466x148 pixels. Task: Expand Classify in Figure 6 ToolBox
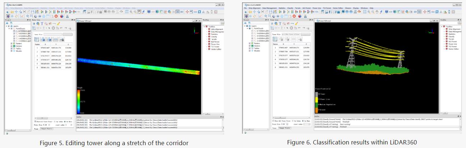[x=444, y=37]
